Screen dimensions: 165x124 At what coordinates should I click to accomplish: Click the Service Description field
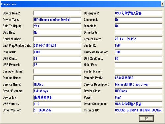139,84
